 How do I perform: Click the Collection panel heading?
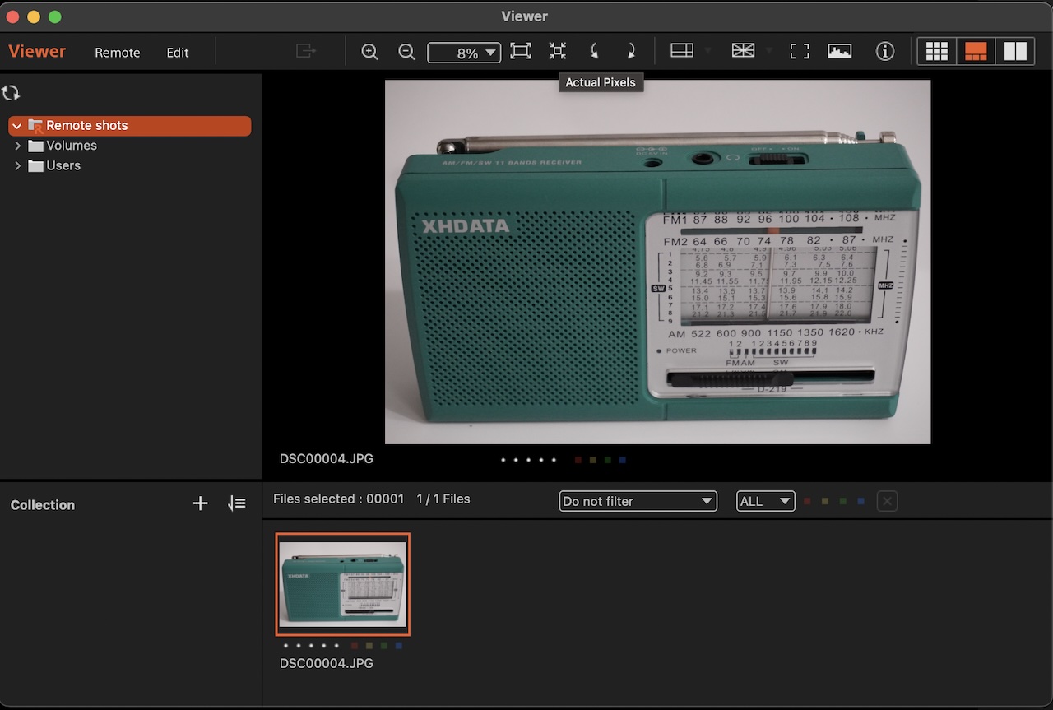point(43,505)
